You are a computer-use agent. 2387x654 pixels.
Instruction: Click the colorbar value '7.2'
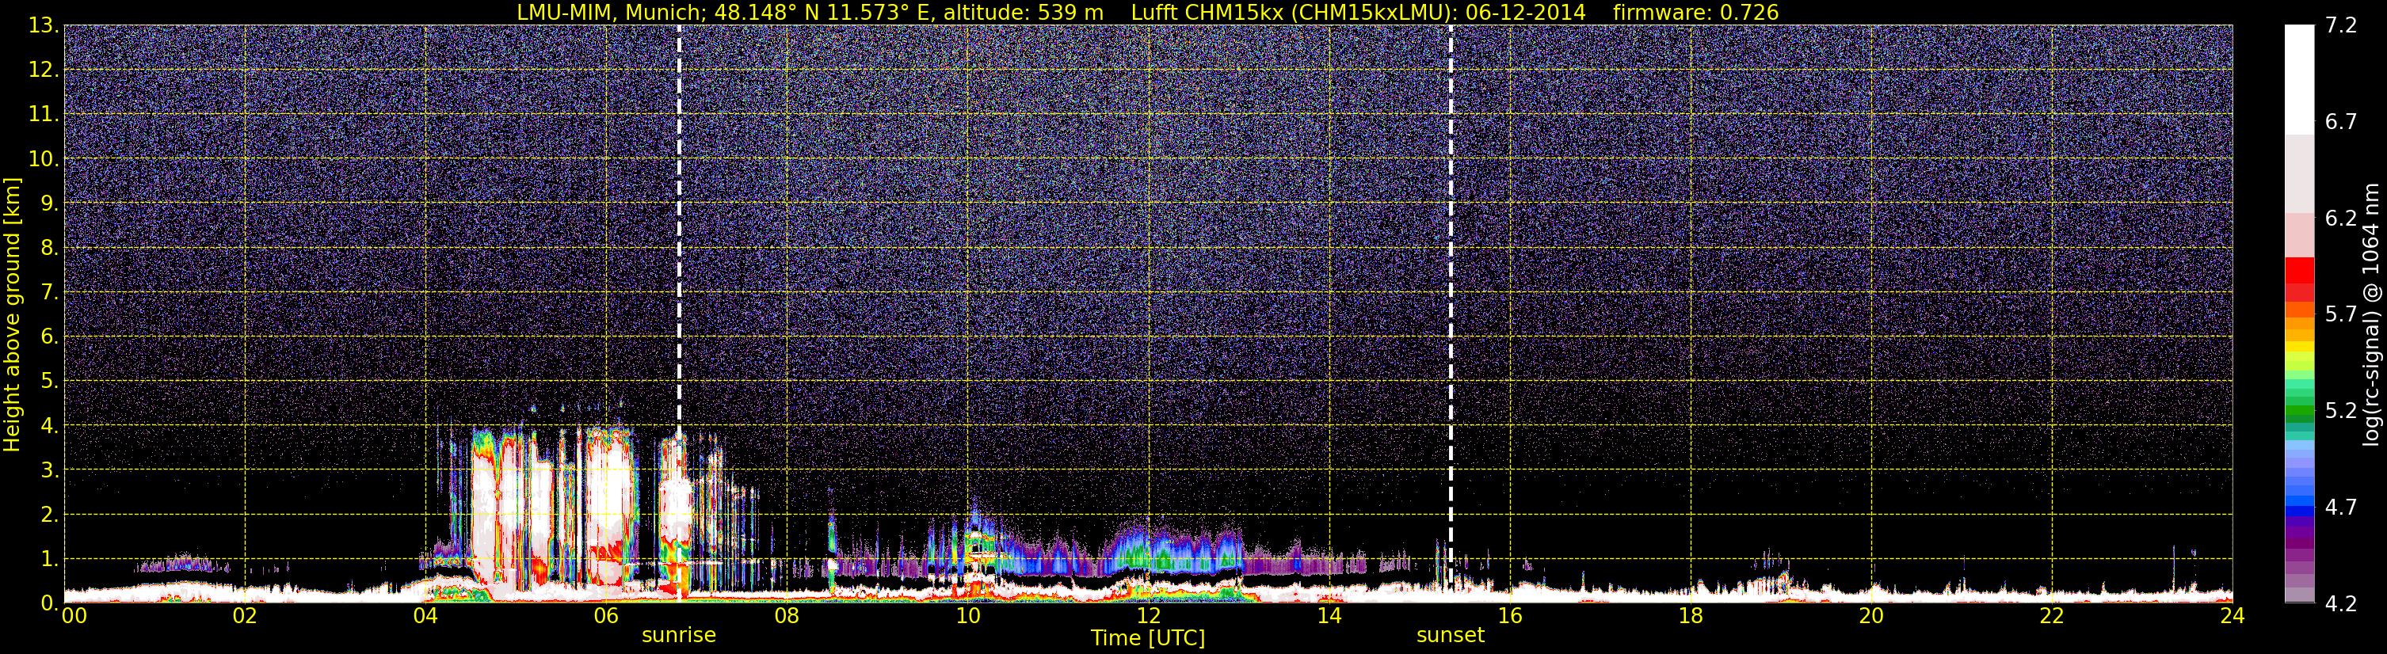[x=2341, y=26]
